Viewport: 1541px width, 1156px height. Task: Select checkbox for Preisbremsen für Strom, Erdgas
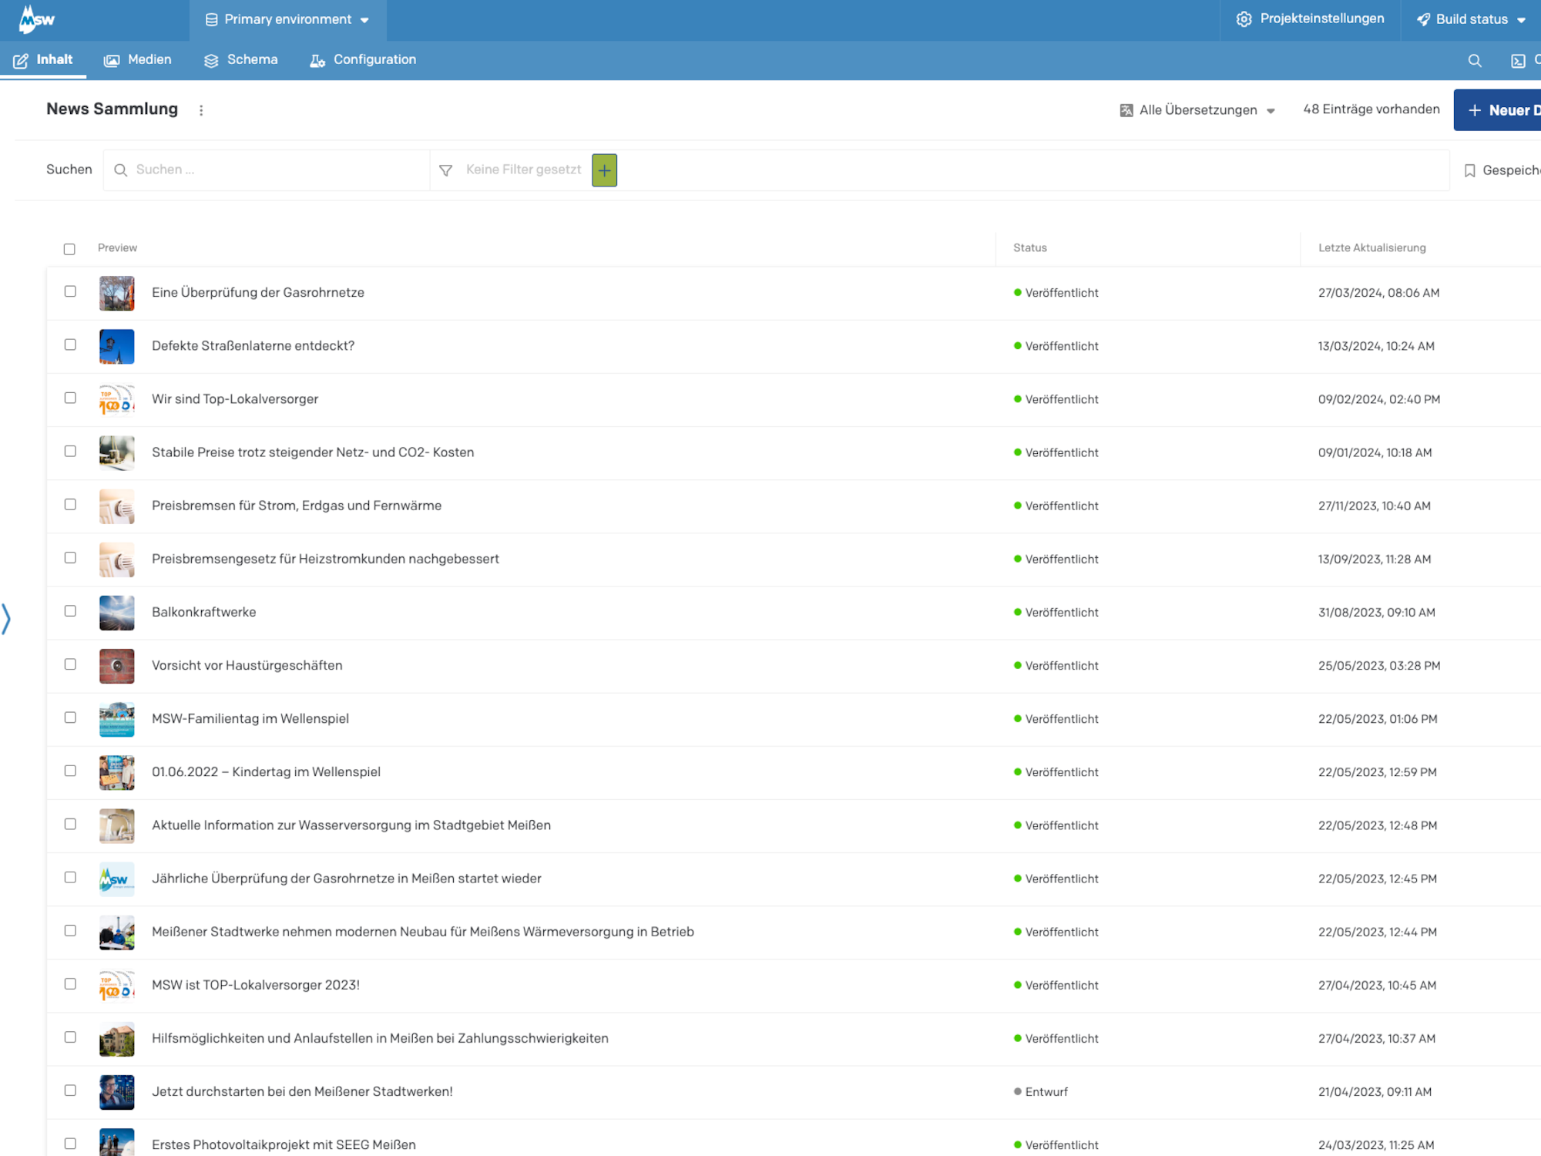pos(70,504)
